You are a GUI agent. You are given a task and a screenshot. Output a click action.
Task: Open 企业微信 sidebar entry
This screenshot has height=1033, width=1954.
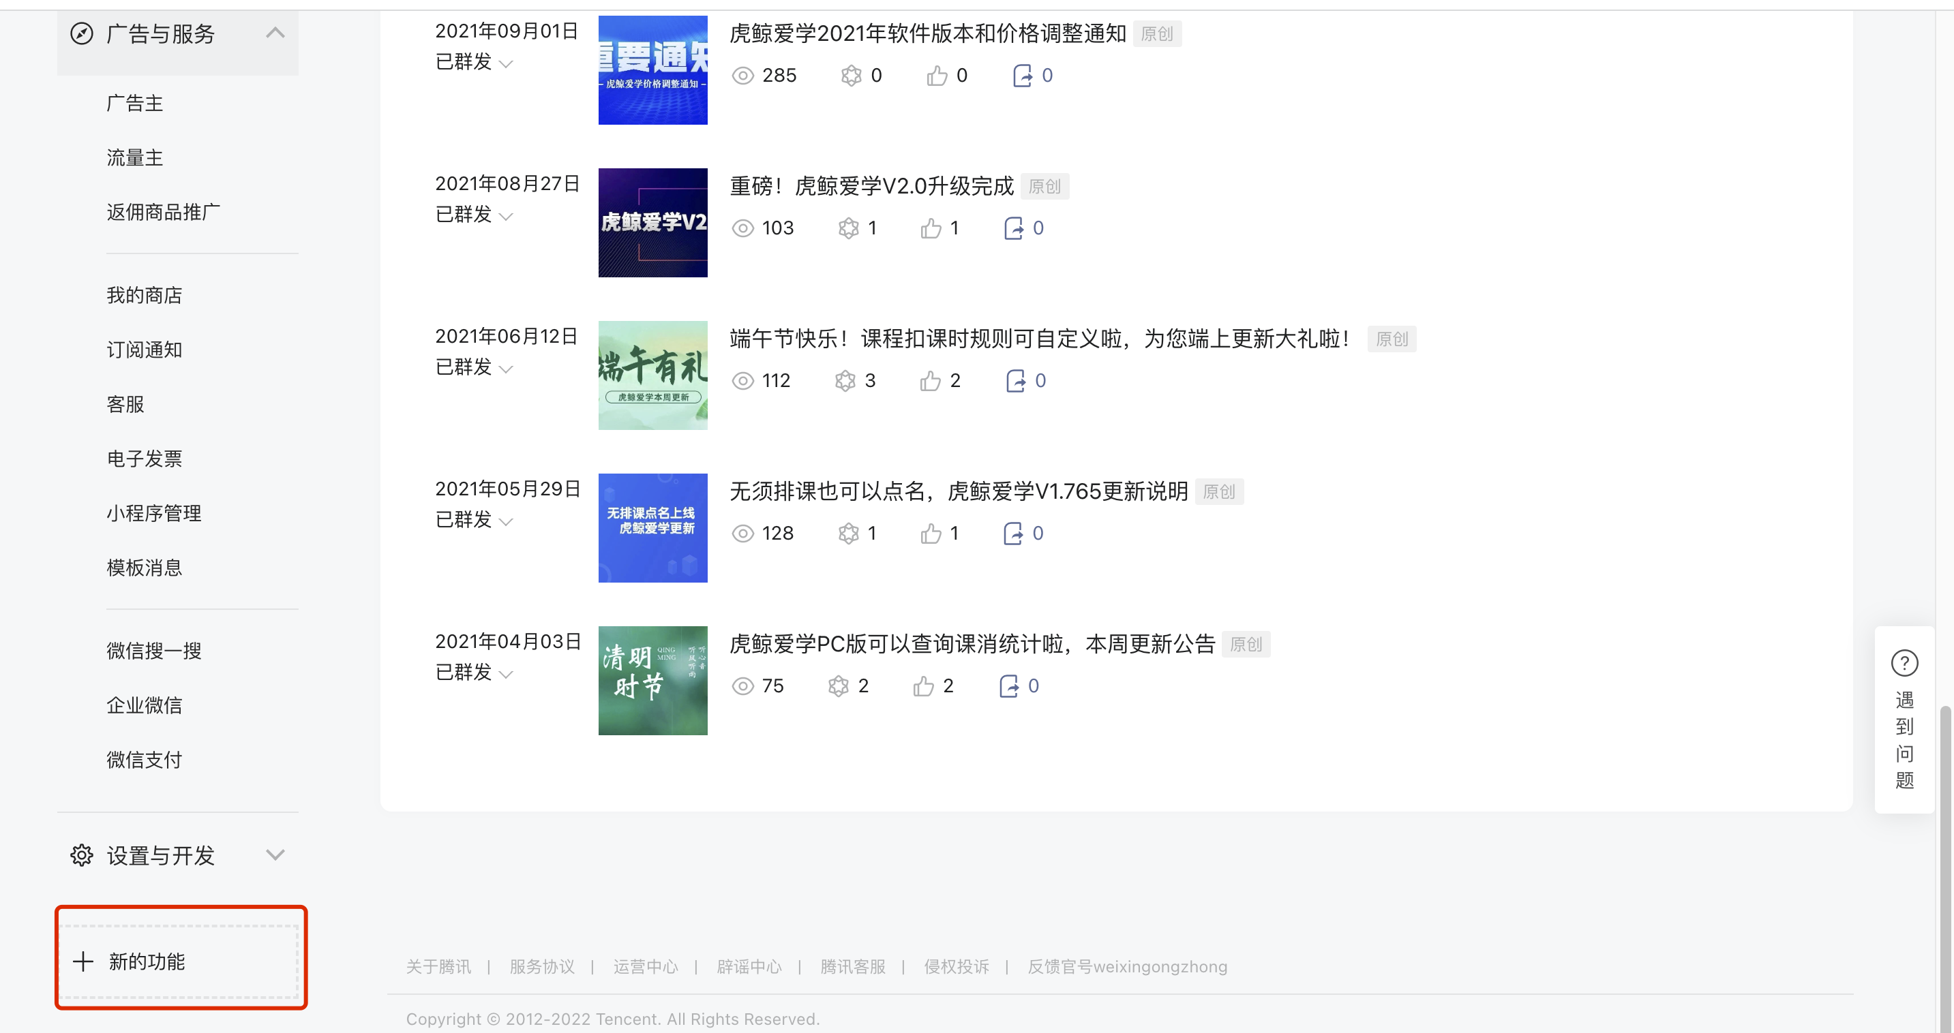click(144, 705)
